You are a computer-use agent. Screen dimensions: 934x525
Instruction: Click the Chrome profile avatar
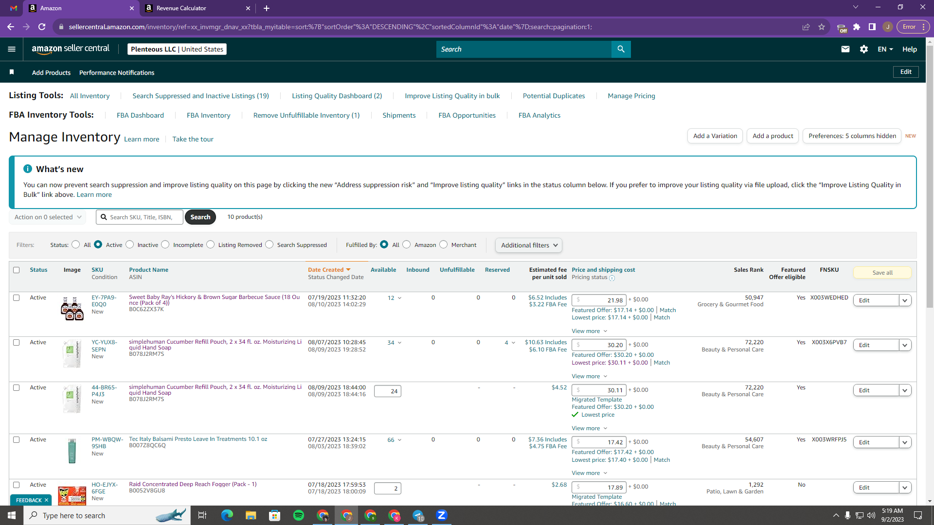pyautogui.click(x=888, y=27)
